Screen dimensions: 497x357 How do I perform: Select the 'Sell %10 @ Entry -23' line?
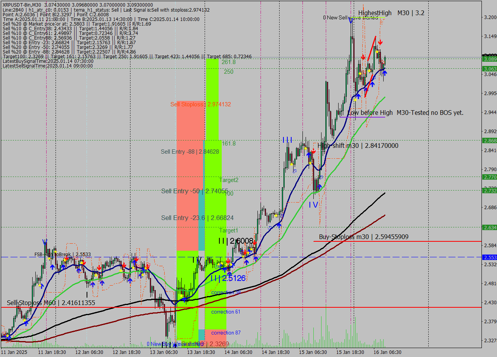click(x=69, y=42)
